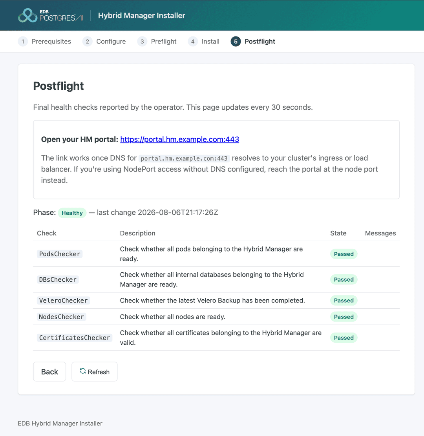Click the Velero Backup description text
424x436 pixels.
click(x=212, y=300)
